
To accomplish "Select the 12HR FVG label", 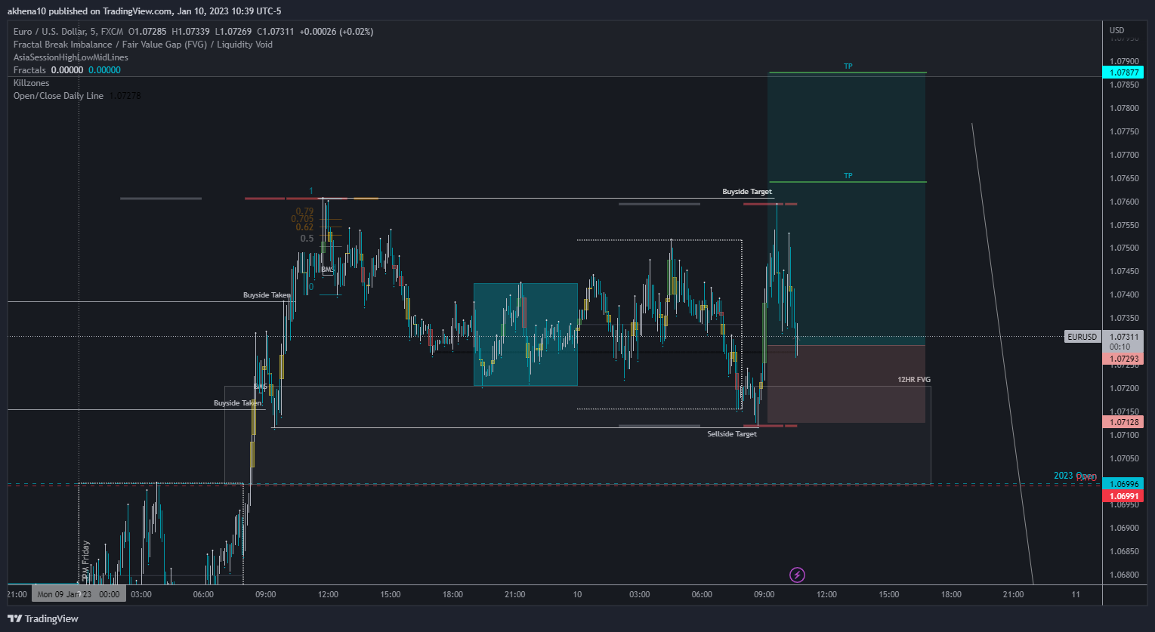I will (x=914, y=380).
